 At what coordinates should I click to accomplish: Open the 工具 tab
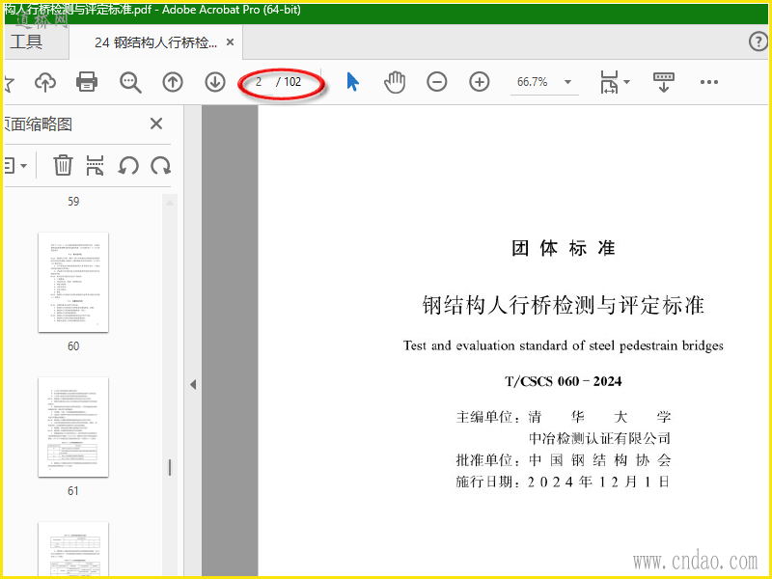click(x=27, y=41)
